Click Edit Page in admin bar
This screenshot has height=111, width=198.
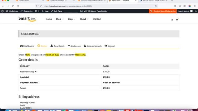56,11
